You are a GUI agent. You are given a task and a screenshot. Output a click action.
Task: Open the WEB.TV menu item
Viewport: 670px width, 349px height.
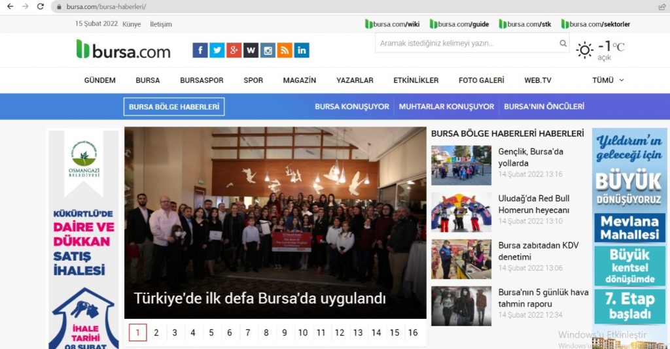pos(538,80)
